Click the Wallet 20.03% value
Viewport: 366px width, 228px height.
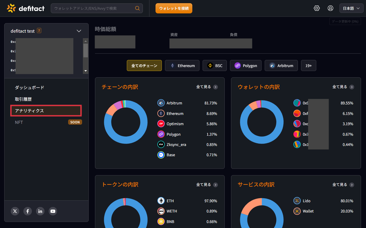pyautogui.click(x=347, y=211)
